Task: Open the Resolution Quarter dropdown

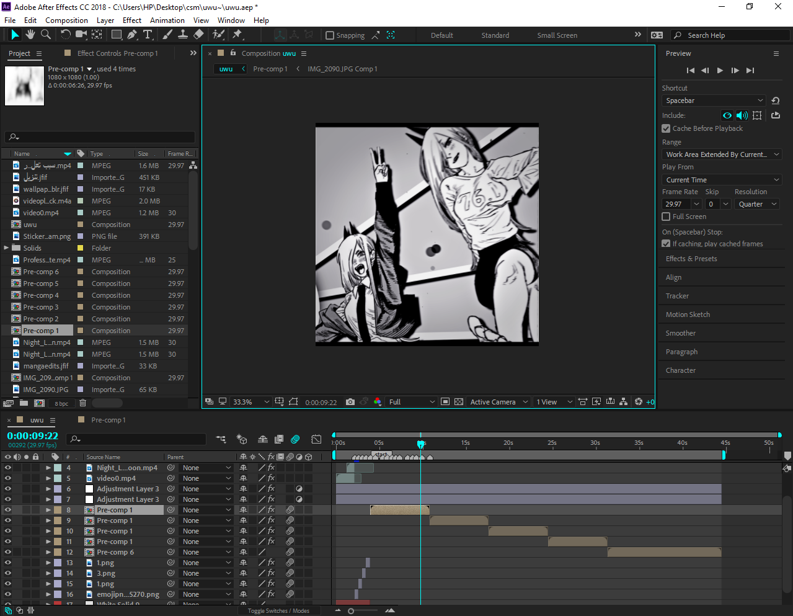Action: point(757,204)
